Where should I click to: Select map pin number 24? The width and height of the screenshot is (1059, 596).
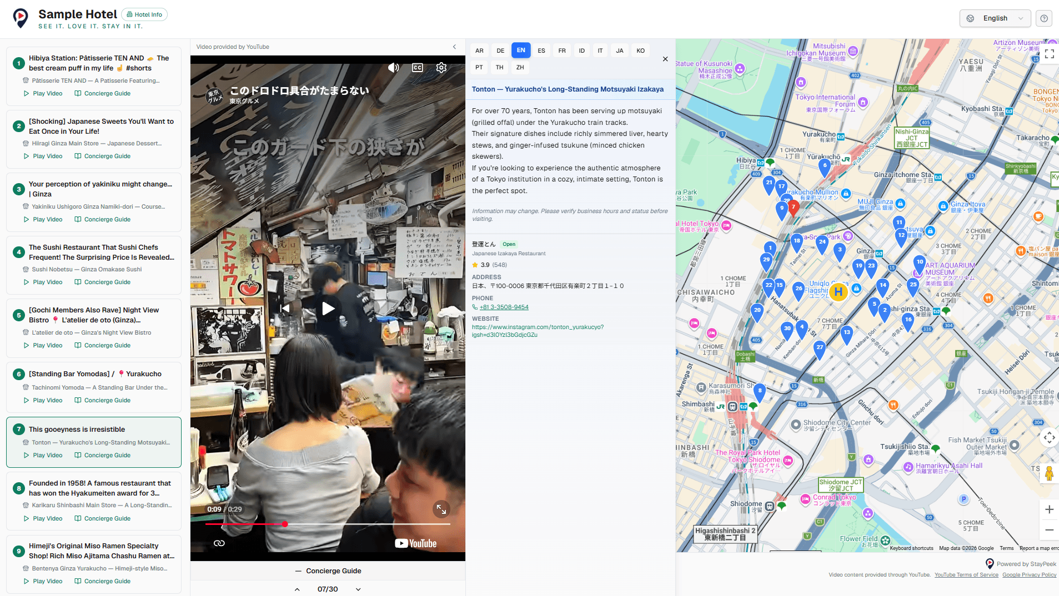(x=822, y=244)
